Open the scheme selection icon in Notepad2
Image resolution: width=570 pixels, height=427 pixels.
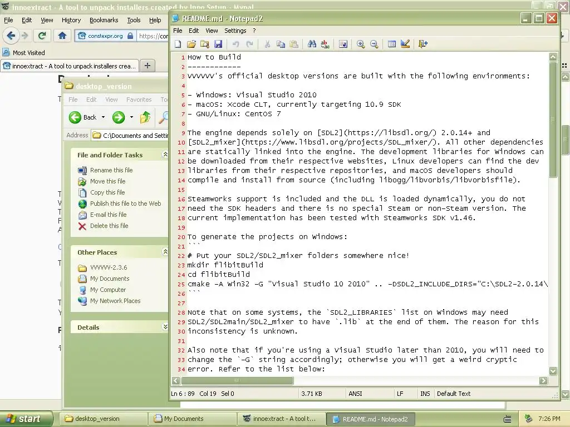(392, 44)
